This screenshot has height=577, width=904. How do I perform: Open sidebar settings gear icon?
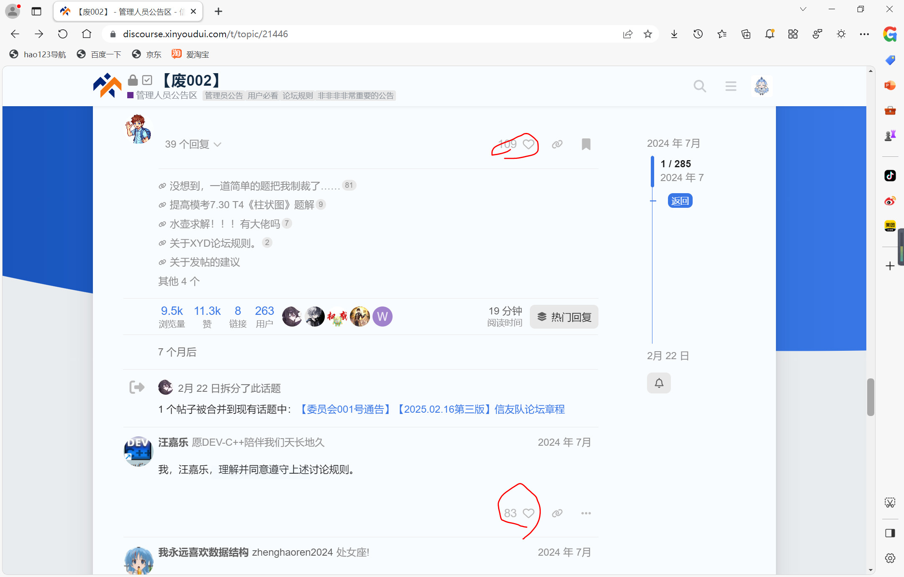[890, 558]
